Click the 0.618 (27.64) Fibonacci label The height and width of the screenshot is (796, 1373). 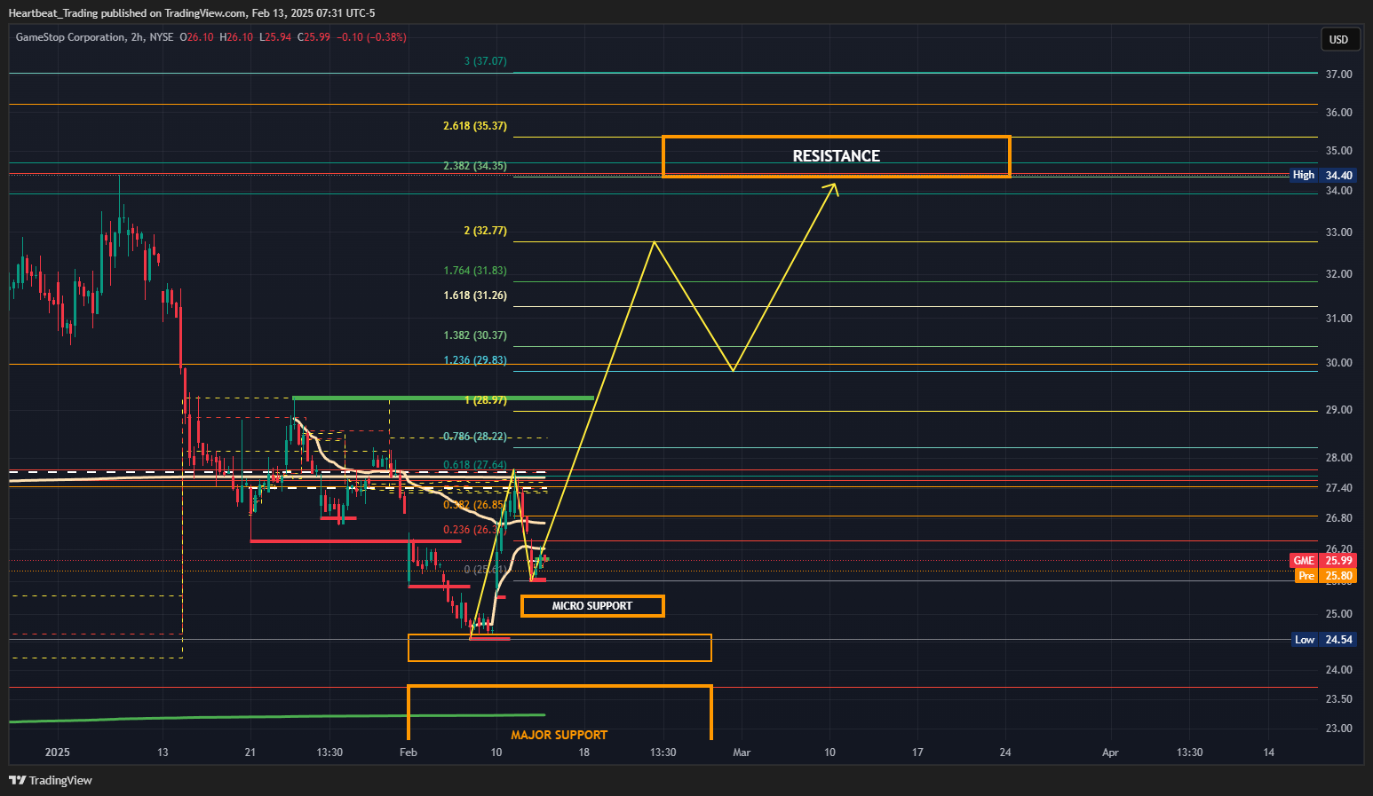[x=475, y=465]
